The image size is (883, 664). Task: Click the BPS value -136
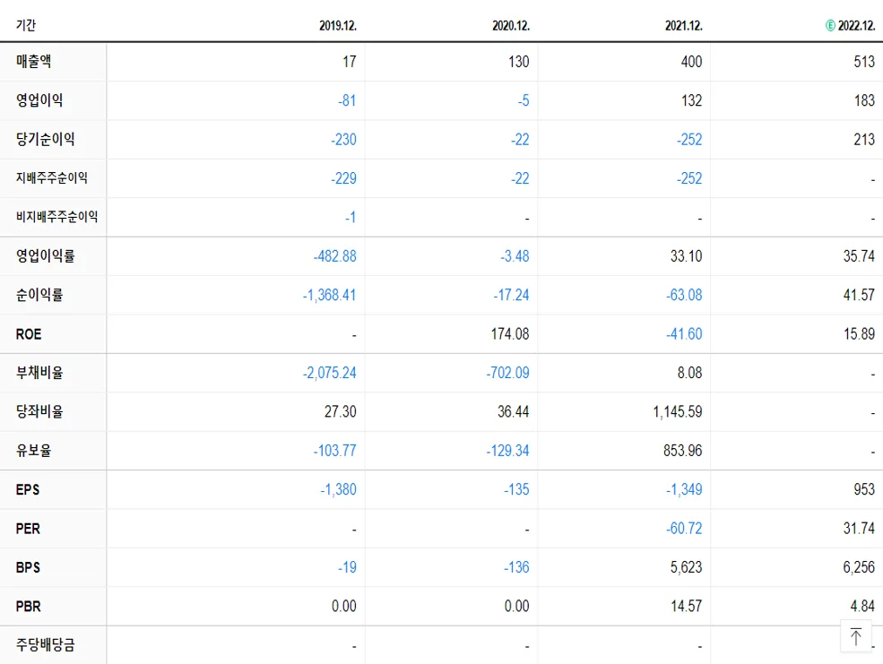pos(516,567)
